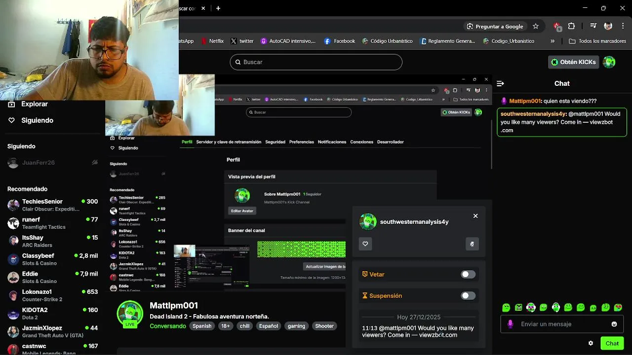This screenshot has height=355, width=632.
Task: Click heart follow icon on user card
Action: tap(365, 244)
